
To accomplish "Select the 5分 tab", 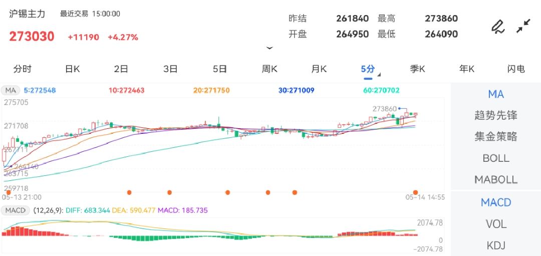I will tap(368, 69).
